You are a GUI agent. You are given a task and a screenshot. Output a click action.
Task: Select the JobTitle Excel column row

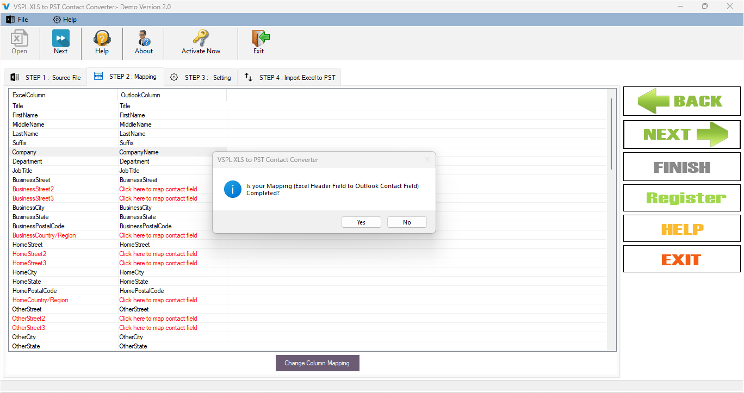[22, 171]
